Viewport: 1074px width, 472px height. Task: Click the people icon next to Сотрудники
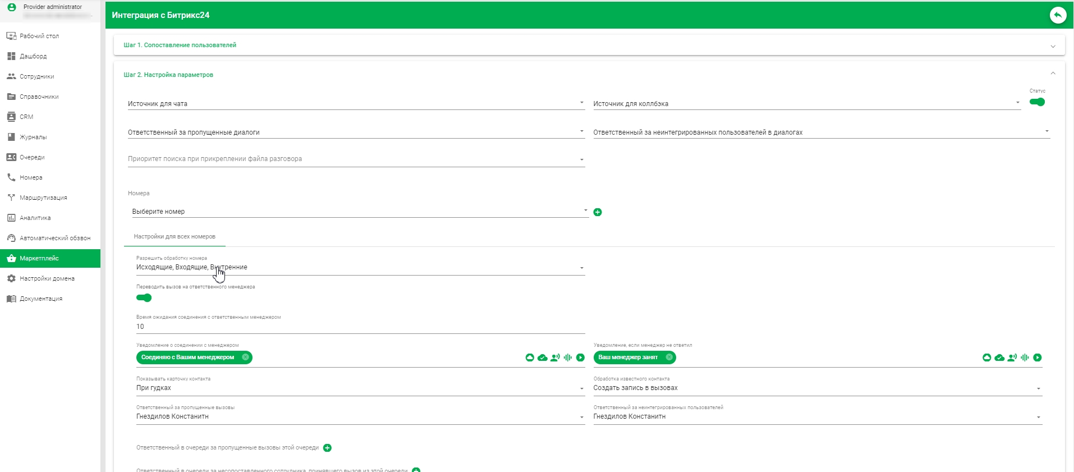11,76
